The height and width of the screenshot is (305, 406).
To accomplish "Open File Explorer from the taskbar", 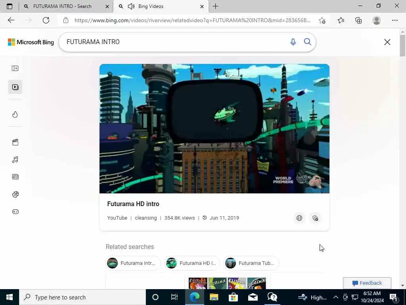I will [214, 297].
